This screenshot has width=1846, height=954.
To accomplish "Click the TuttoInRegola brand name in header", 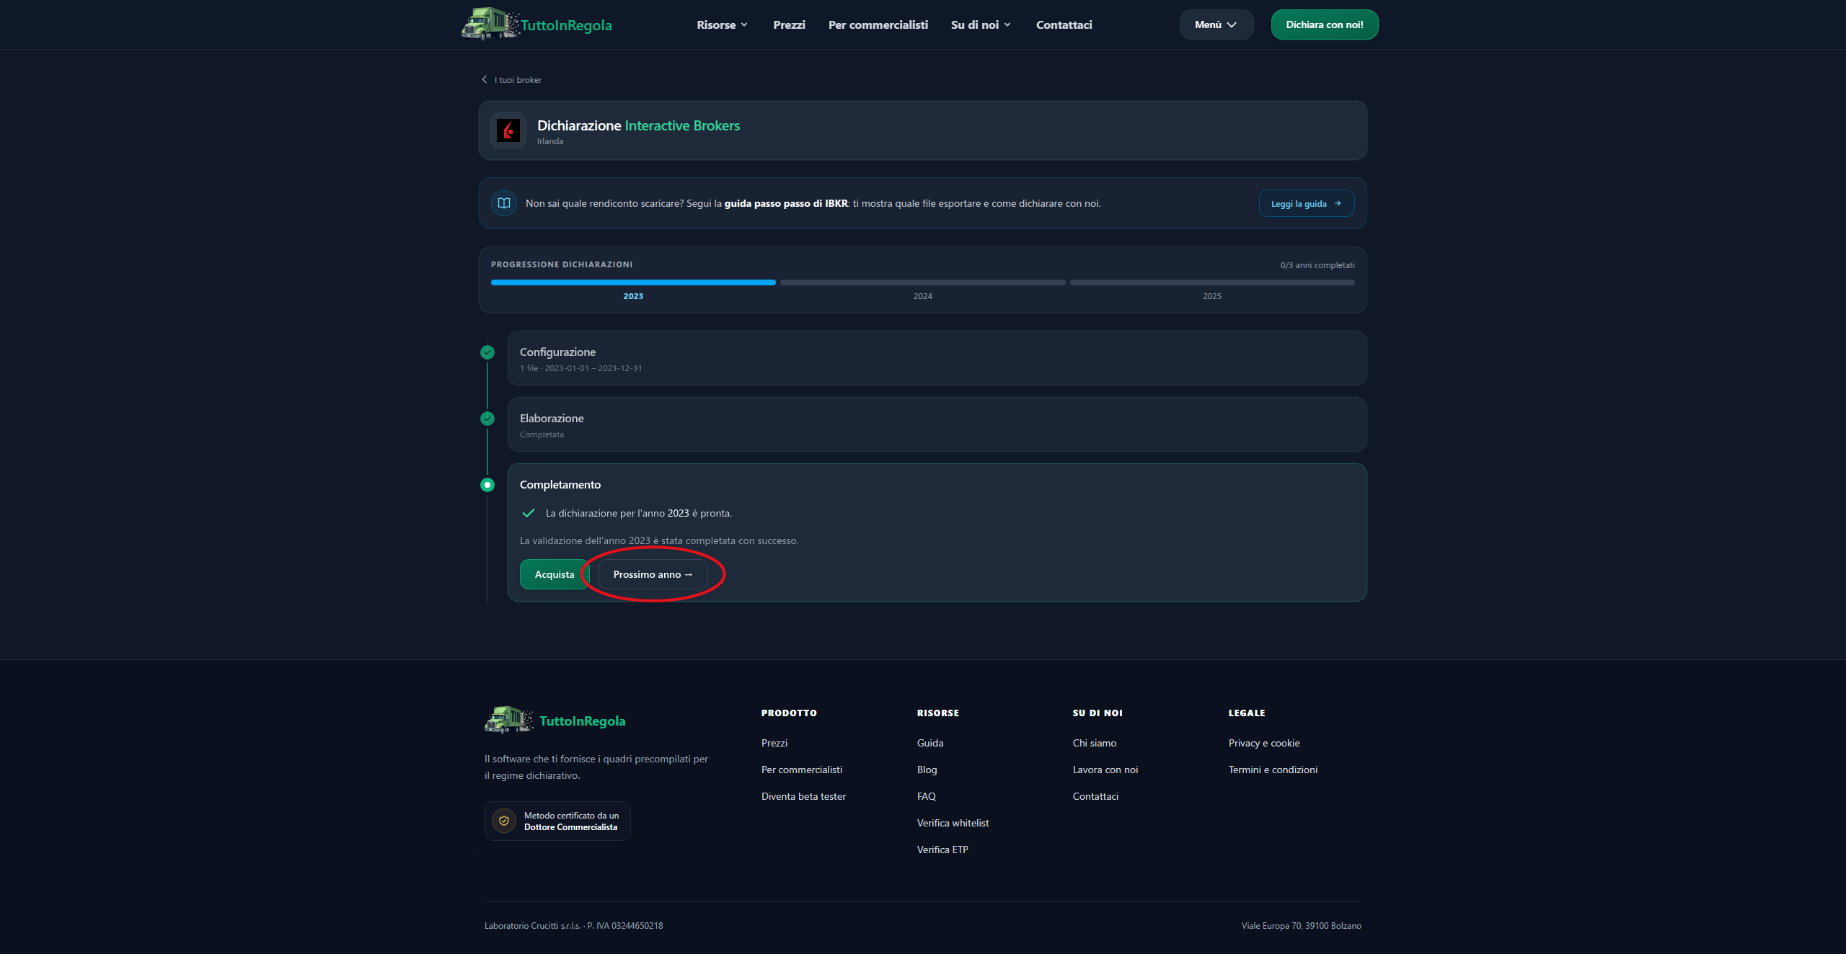I will coord(566,25).
